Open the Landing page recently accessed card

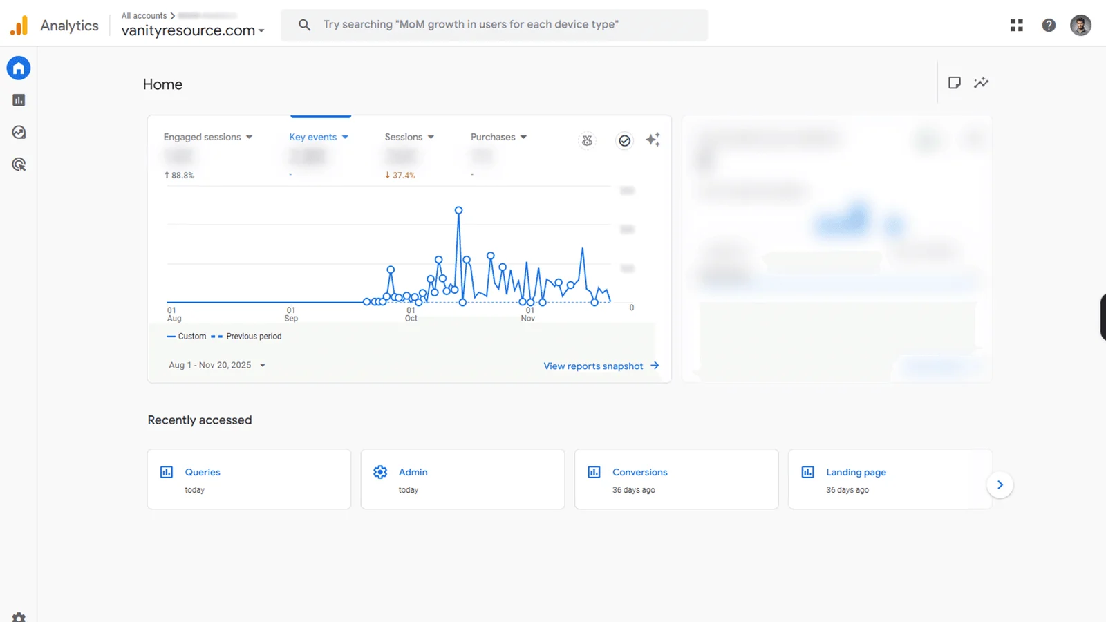(x=890, y=479)
